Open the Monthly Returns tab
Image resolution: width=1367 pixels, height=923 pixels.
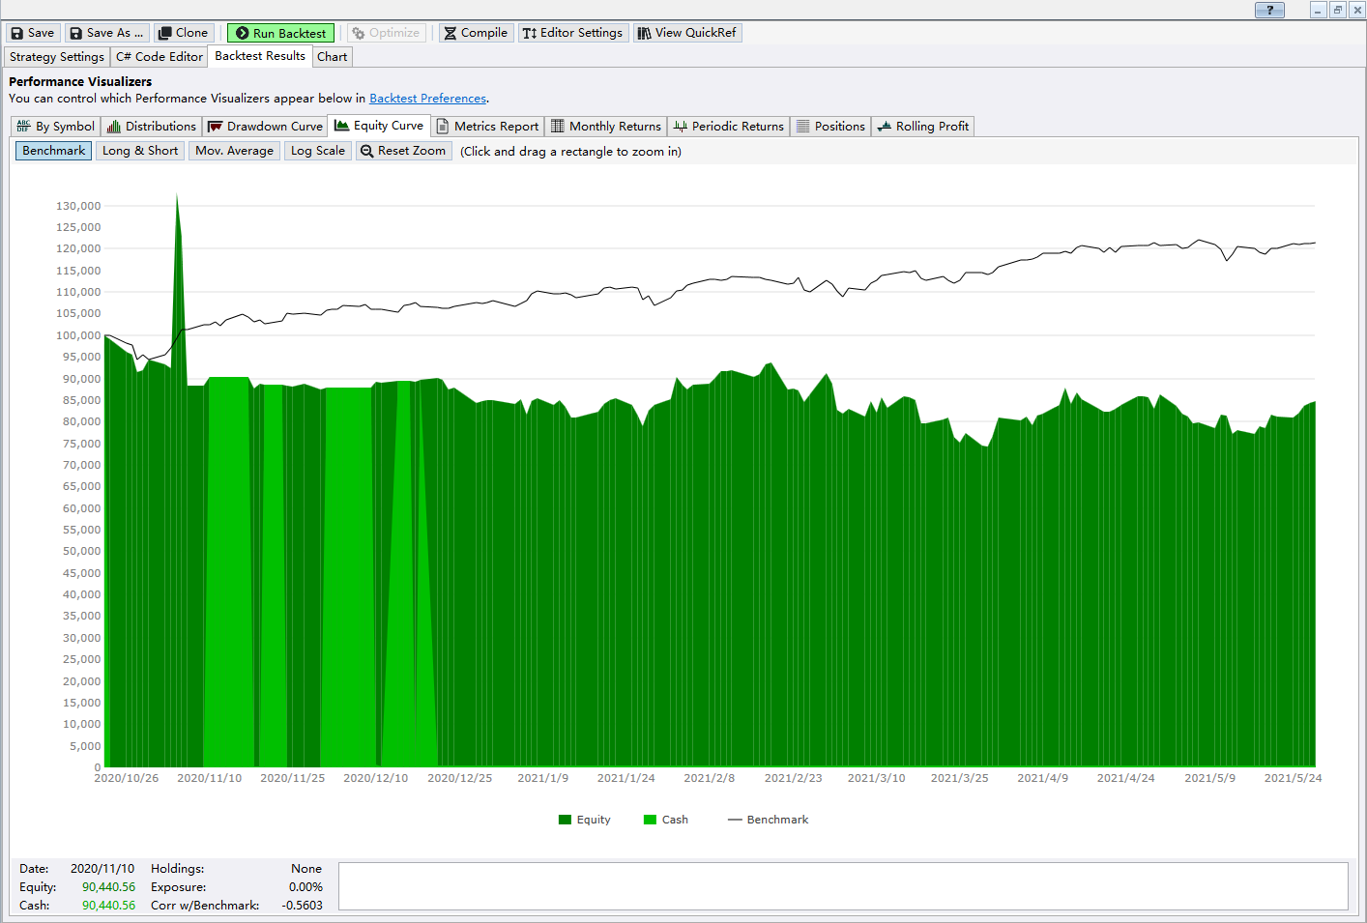[606, 127]
